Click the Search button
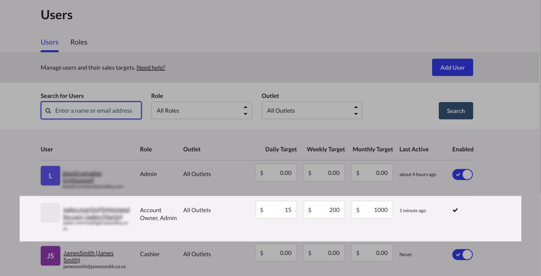 (456, 111)
